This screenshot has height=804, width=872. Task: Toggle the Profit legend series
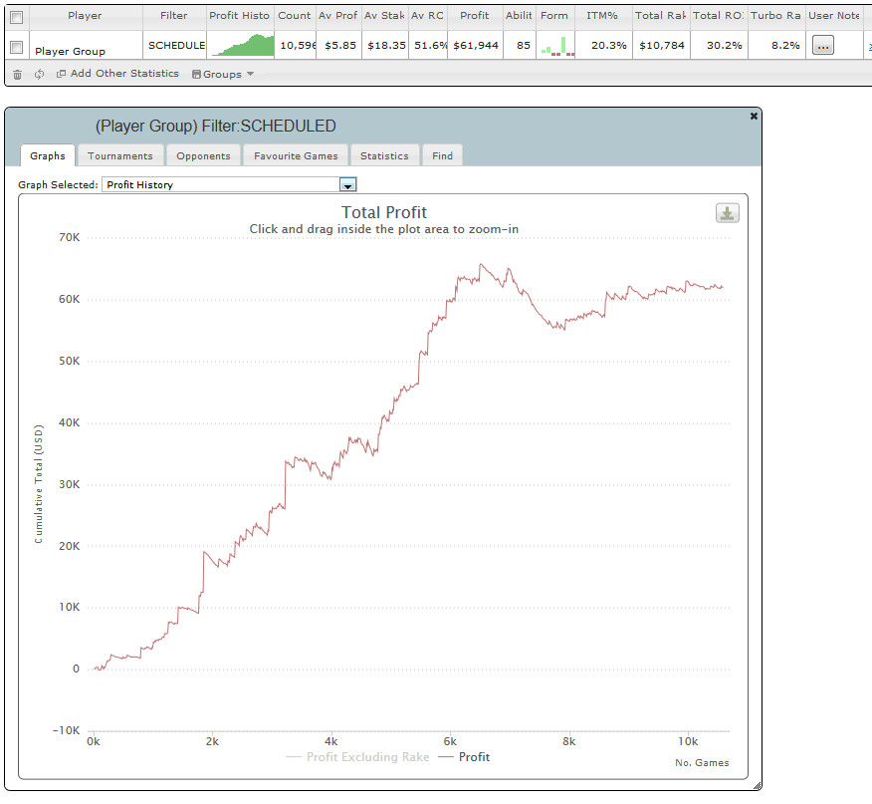pos(464,757)
